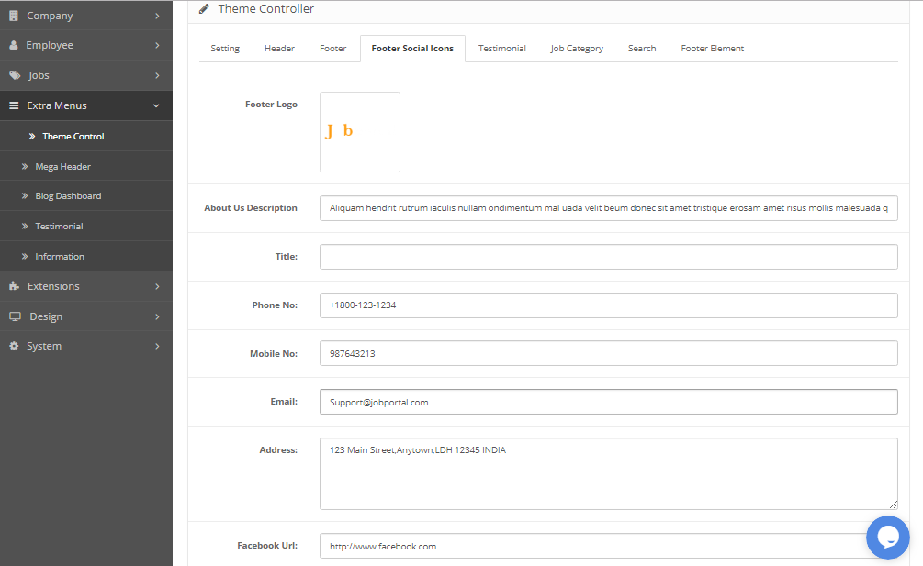Switch to the Testimonial tab
923x566 pixels.
pyautogui.click(x=501, y=49)
